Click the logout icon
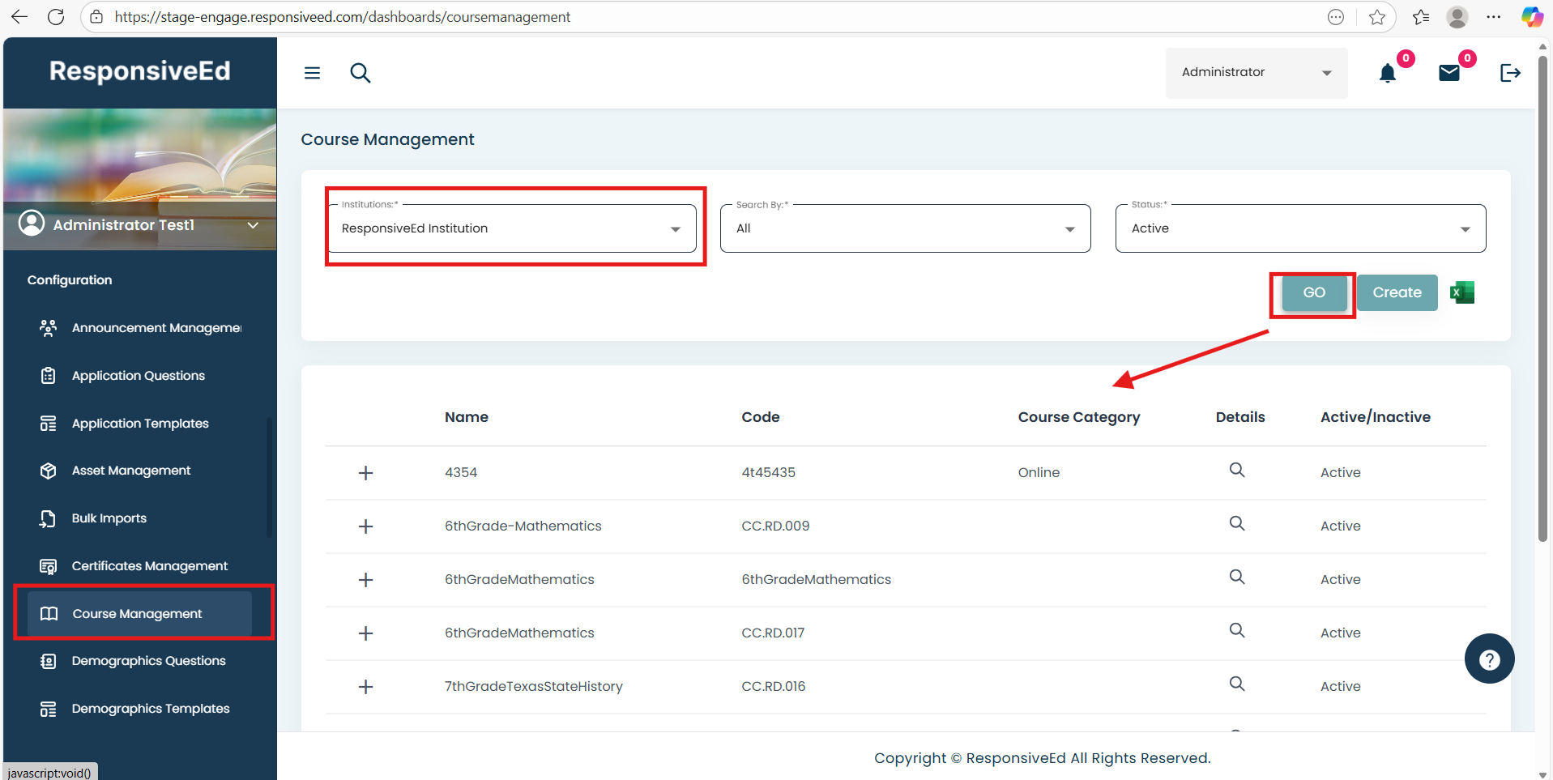The width and height of the screenshot is (1553, 780). (1510, 73)
